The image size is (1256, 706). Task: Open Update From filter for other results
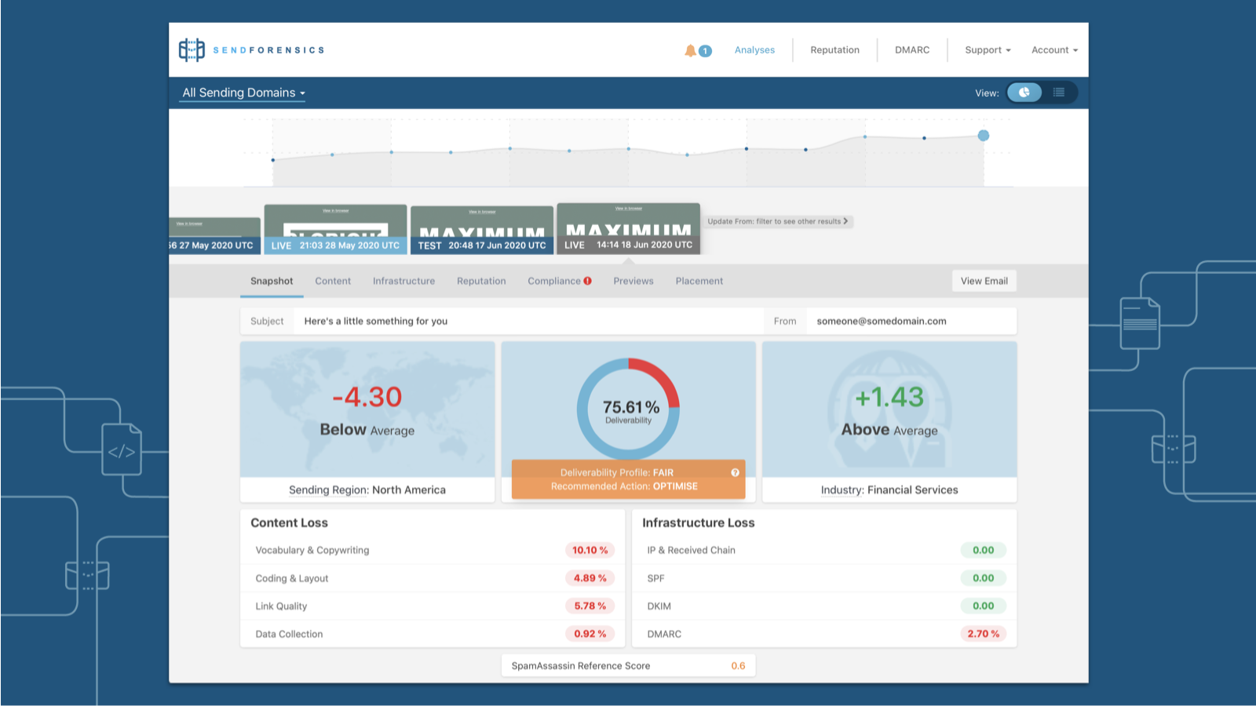(x=779, y=221)
